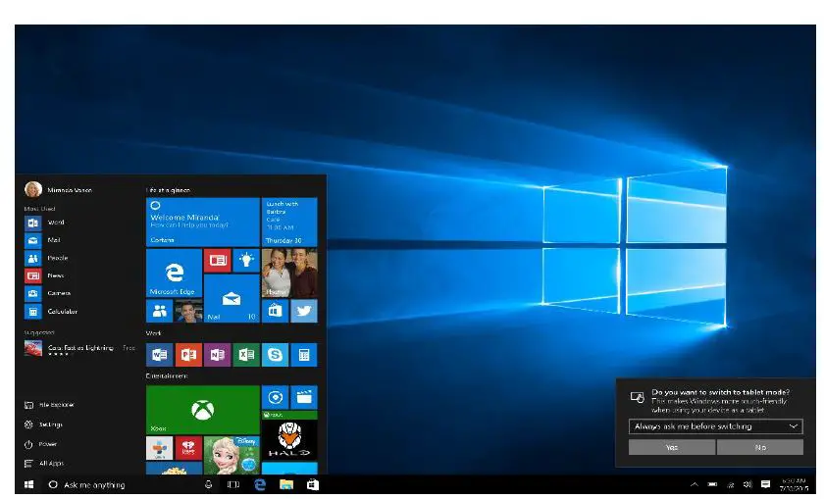Click No on the tablet mode prompt
Image resolution: width=824 pixels, height=499 pixels.
tap(760, 447)
